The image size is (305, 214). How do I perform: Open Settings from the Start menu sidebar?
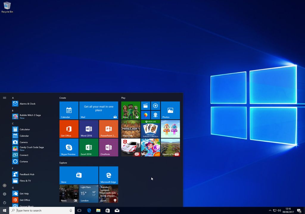(4, 194)
